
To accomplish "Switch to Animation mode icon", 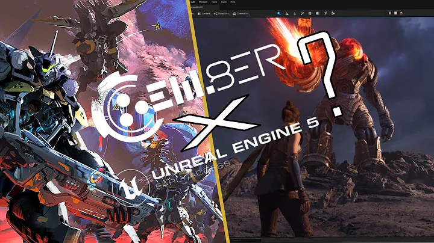I will (x=333, y=13).
